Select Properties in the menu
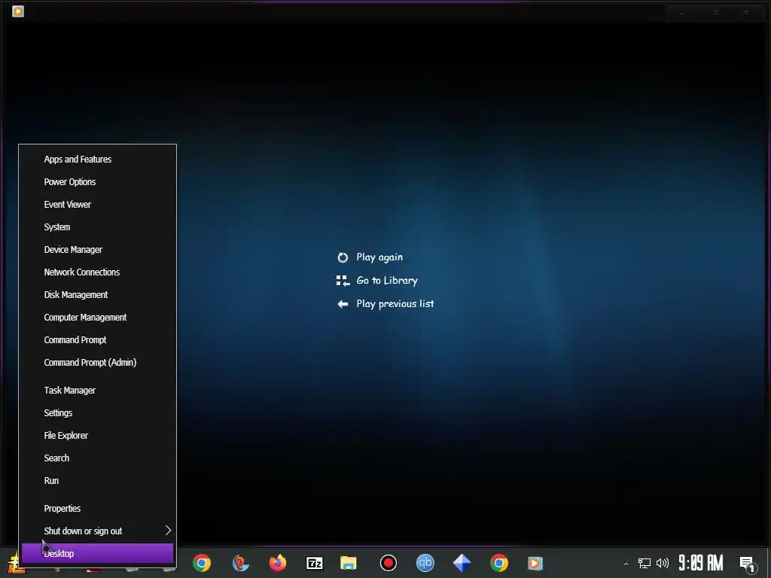Viewport: 771px width, 578px height. 97,508
